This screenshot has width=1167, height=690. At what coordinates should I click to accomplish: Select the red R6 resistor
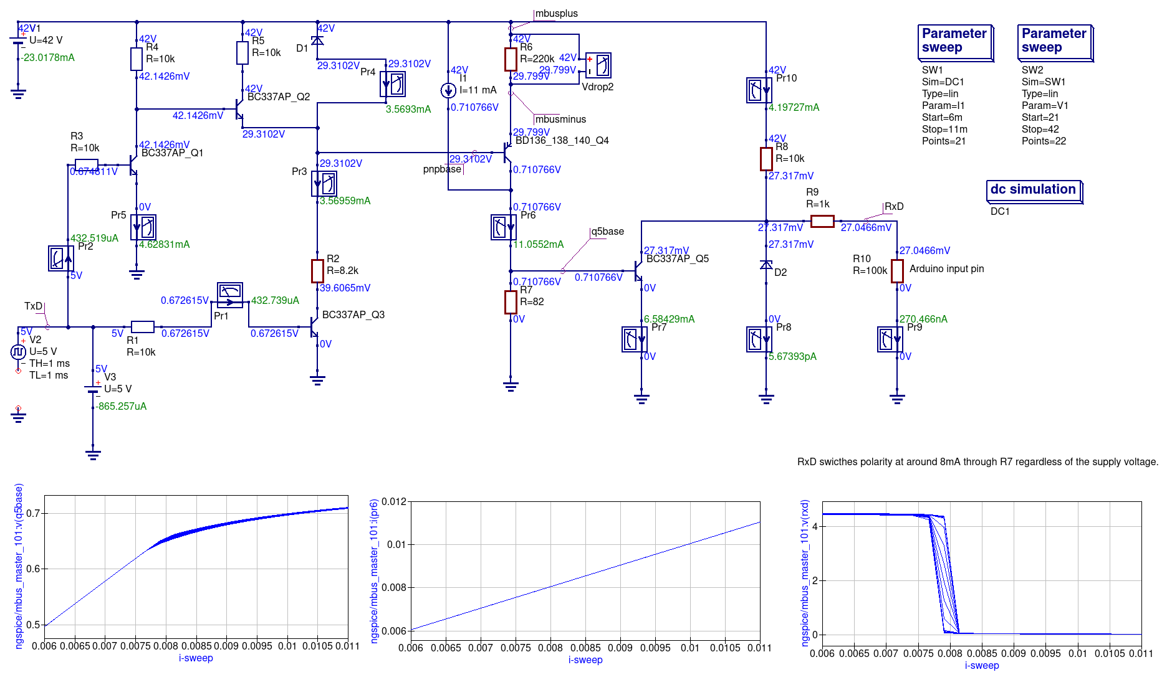click(511, 59)
